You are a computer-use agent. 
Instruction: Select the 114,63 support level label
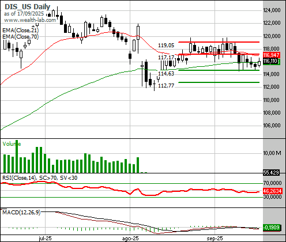(166, 74)
